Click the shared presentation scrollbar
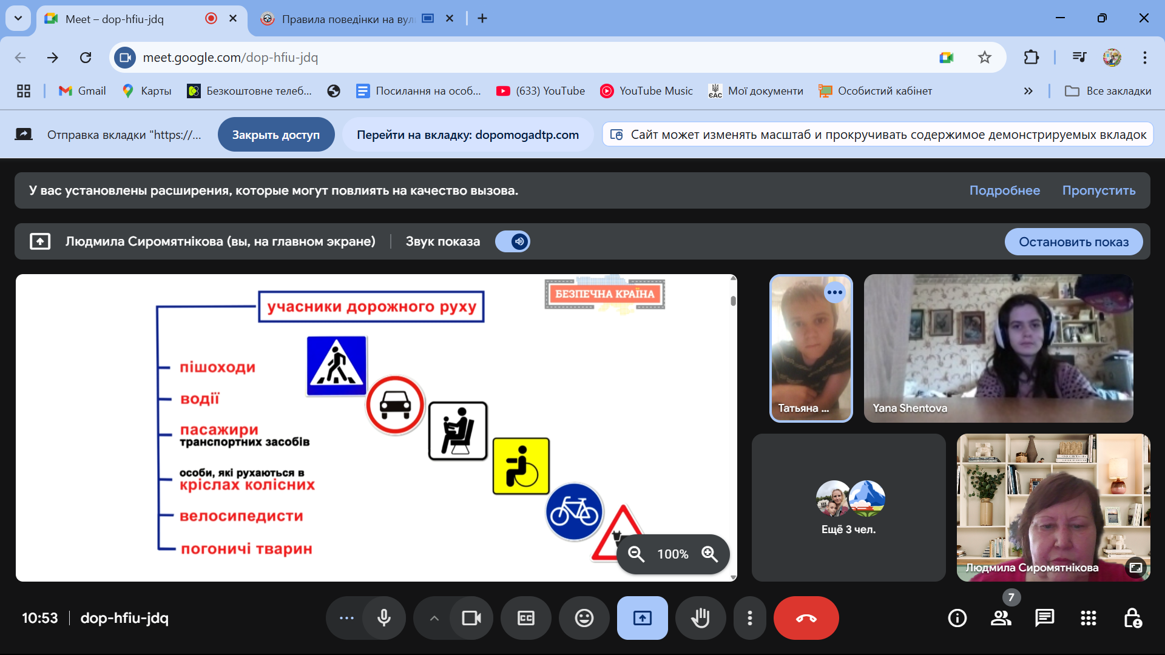 click(x=733, y=301)
